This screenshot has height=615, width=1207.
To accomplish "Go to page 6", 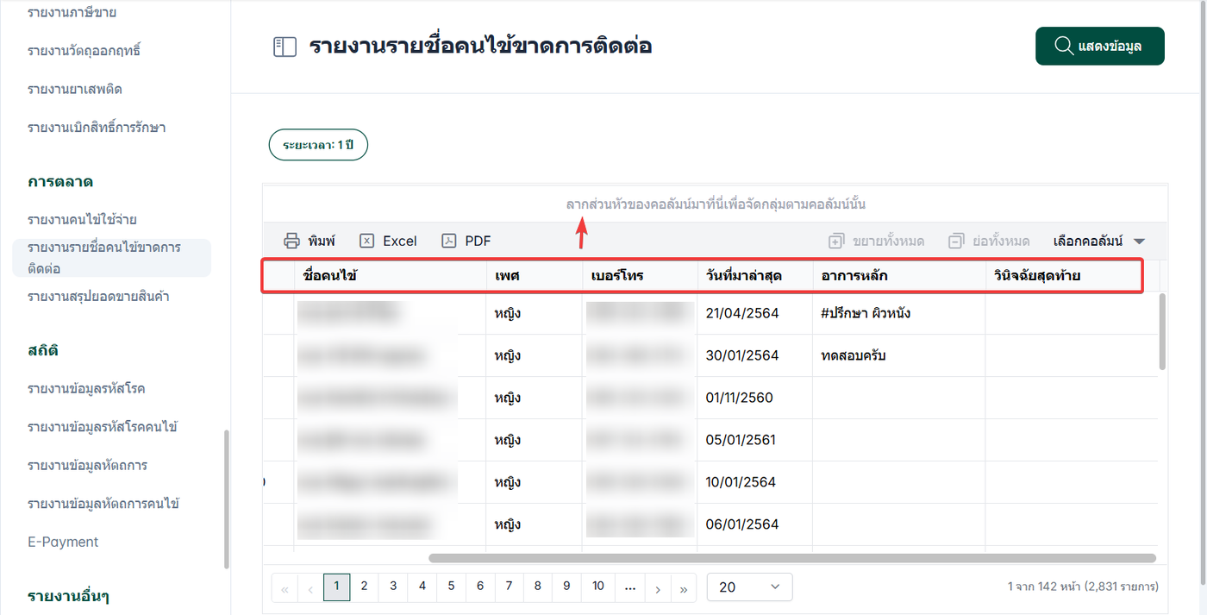I will click(480, 587).
